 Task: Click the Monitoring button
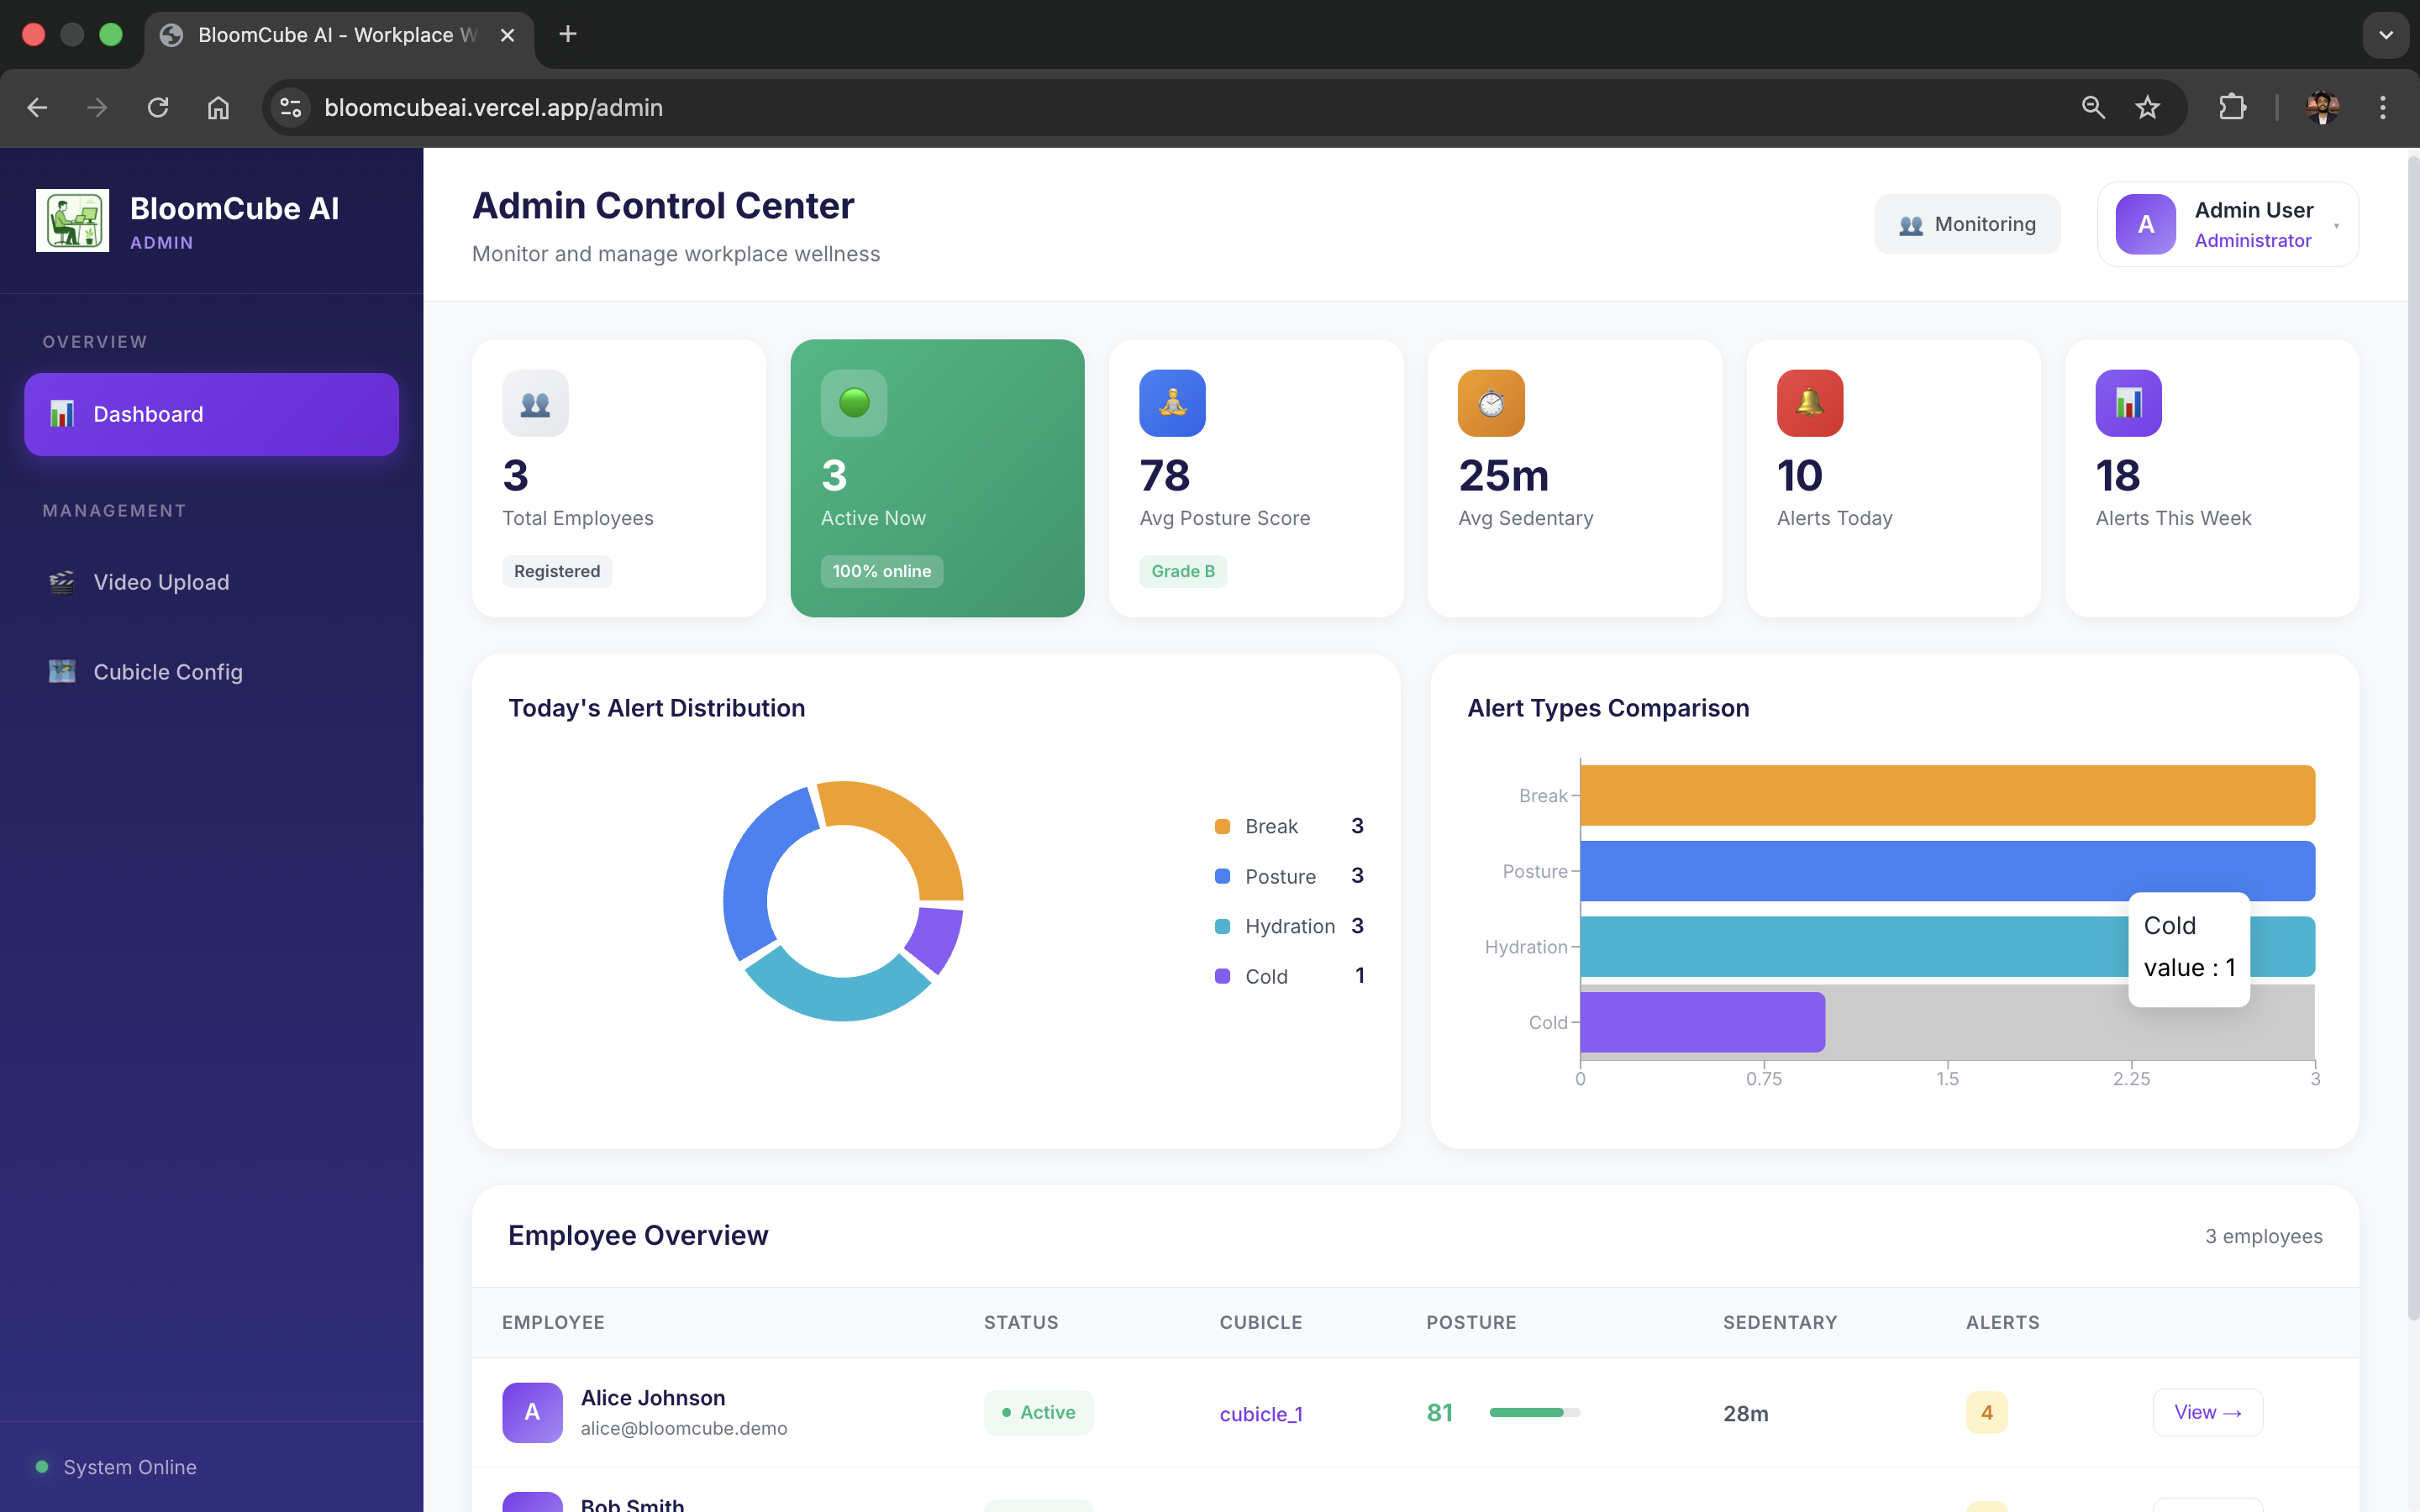(x=1966, y=224)
